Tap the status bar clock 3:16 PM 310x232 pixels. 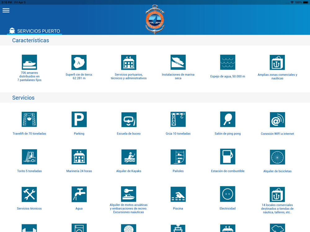coord(7,2)
